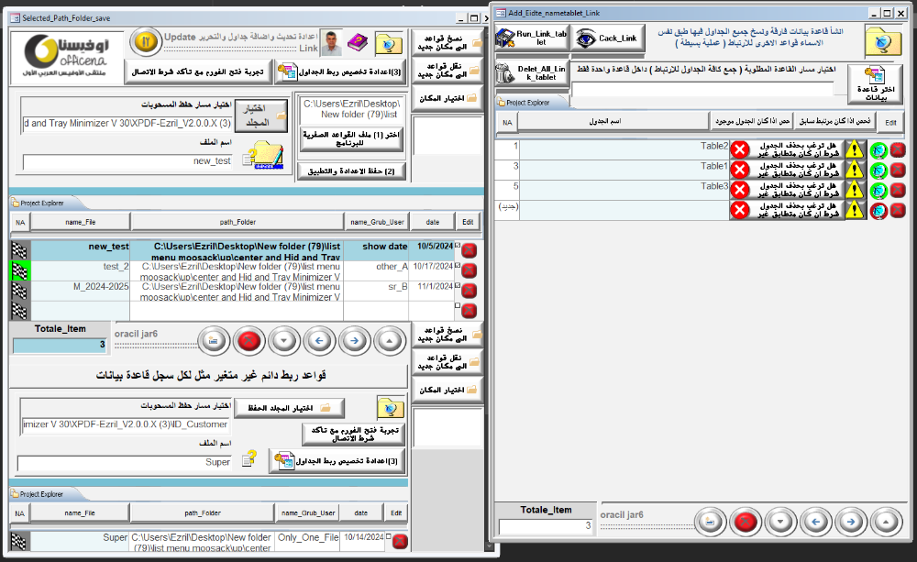The width and height of the screenshot is (917, 562).
Task: Click the Cack_Link eye button
Action: click(612, 39)
